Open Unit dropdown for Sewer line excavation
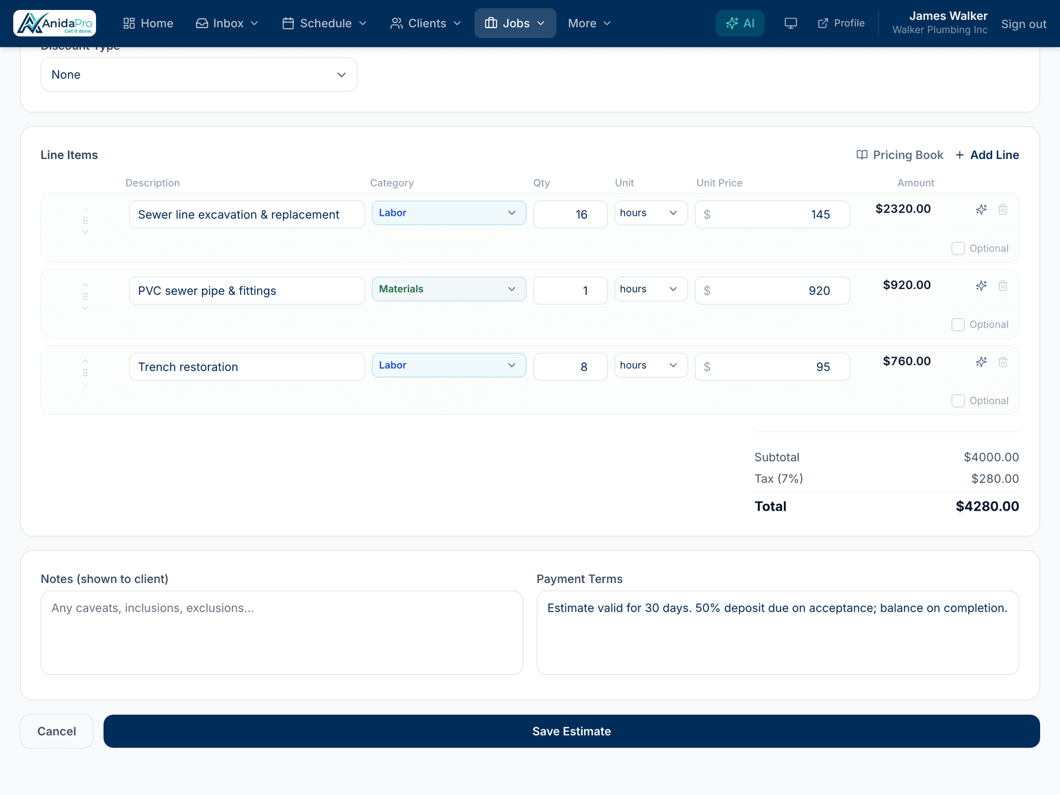Screen dimensions: 1060x795 [651, 213]
